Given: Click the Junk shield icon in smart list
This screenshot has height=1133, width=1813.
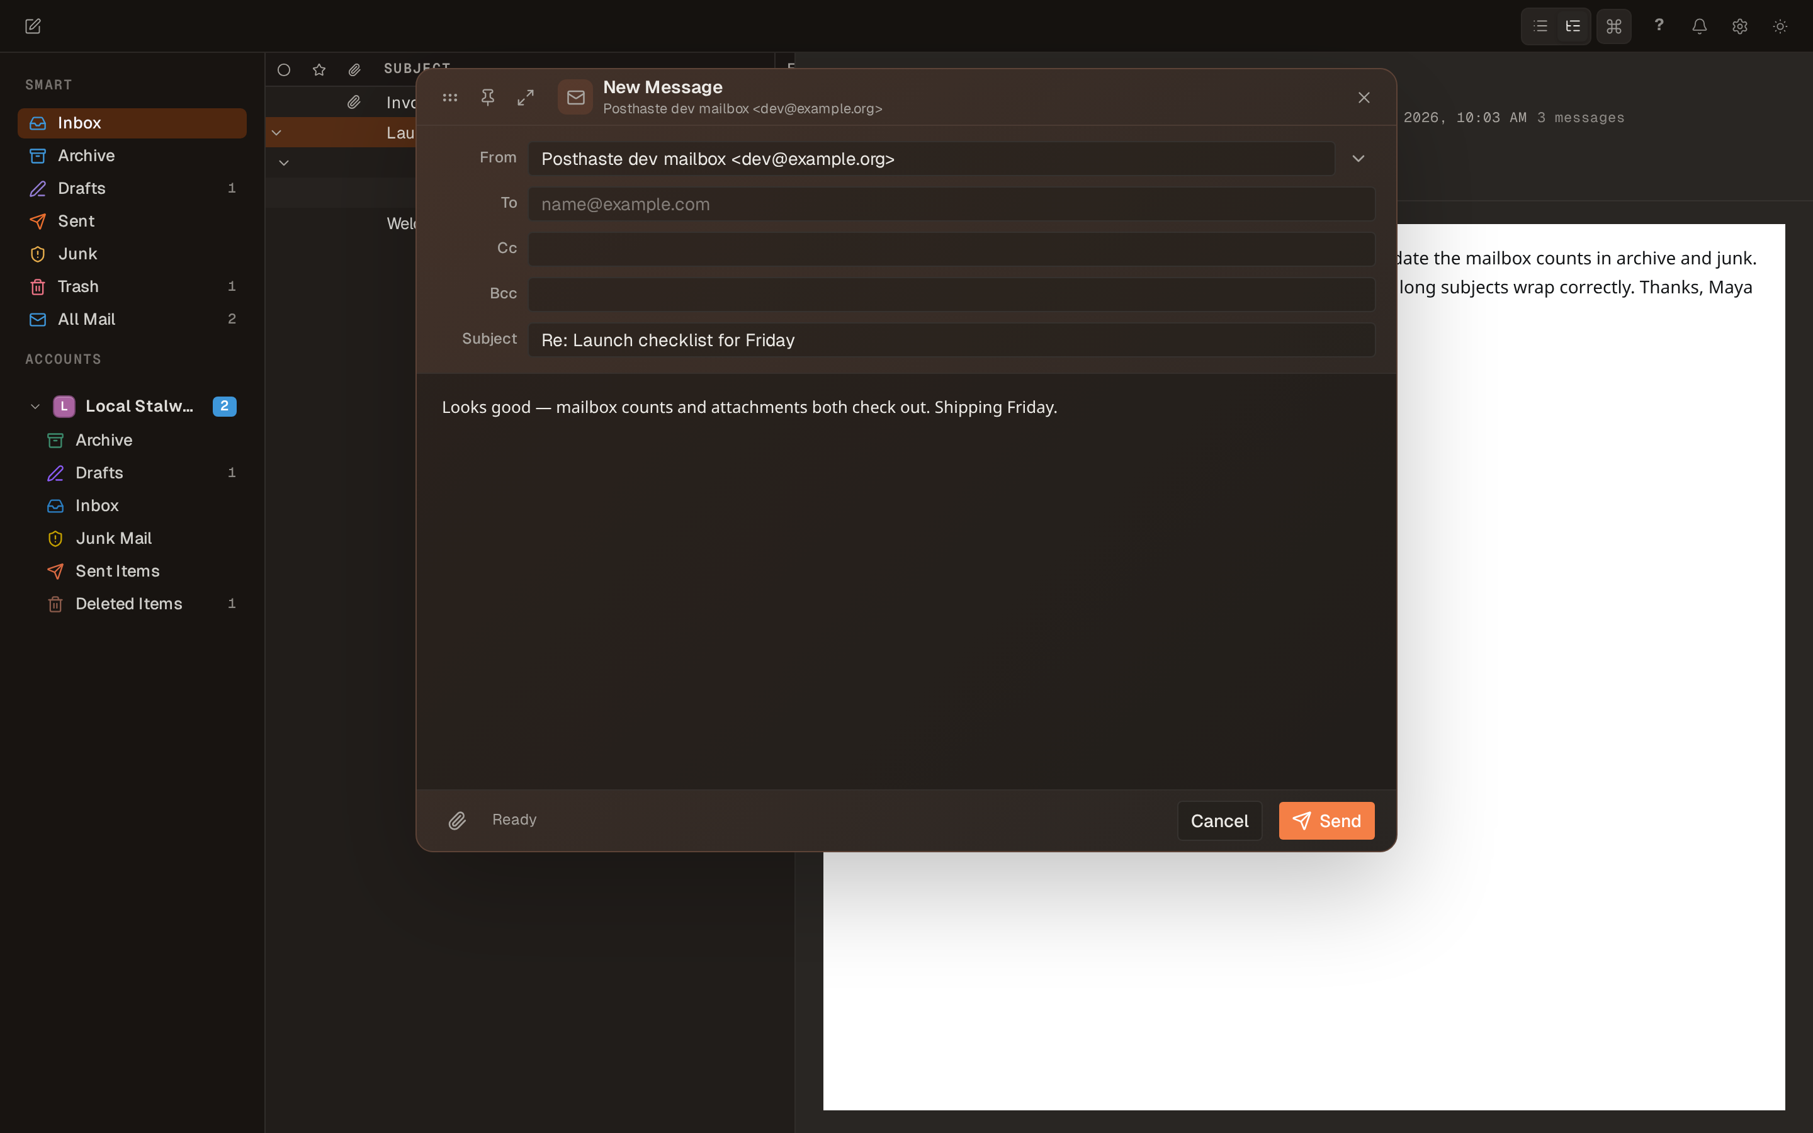Looking at the screenshot, I should coord(38,254).
